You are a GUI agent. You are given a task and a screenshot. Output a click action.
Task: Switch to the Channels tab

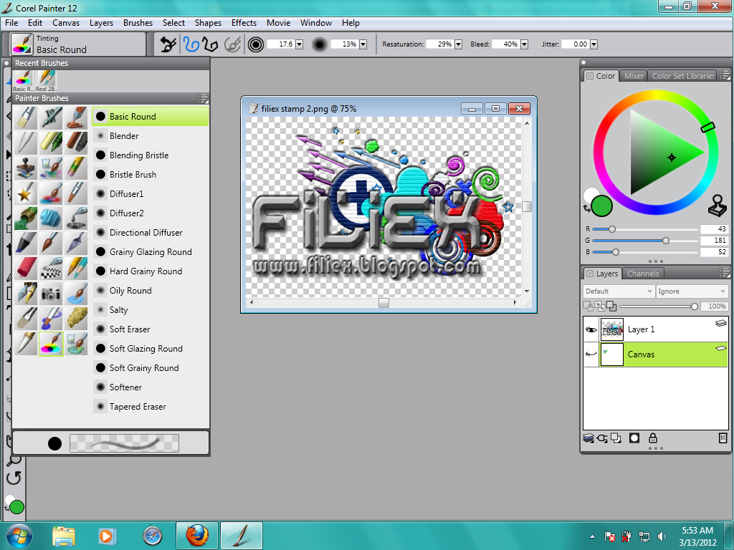pos(643,274)
